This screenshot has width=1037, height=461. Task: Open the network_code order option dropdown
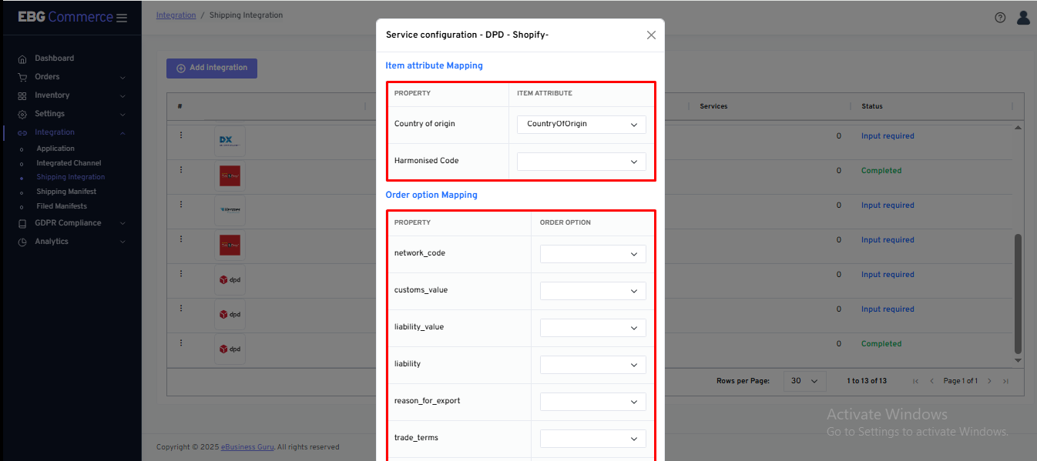(x=592, y=254)
